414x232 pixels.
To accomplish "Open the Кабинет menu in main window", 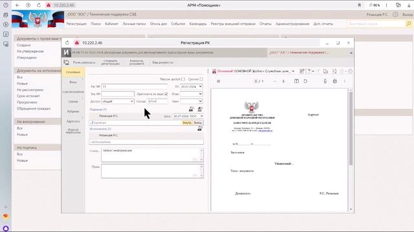I will click(x=111, y=24).
